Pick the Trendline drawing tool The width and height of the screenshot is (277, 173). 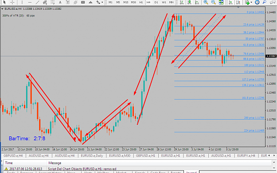(x=37, y=2)
